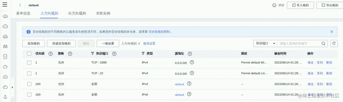Screen dimensions: 343x102
Task: Click help icon in TCP : 3389 row
Action: click(x=192, y=62)
